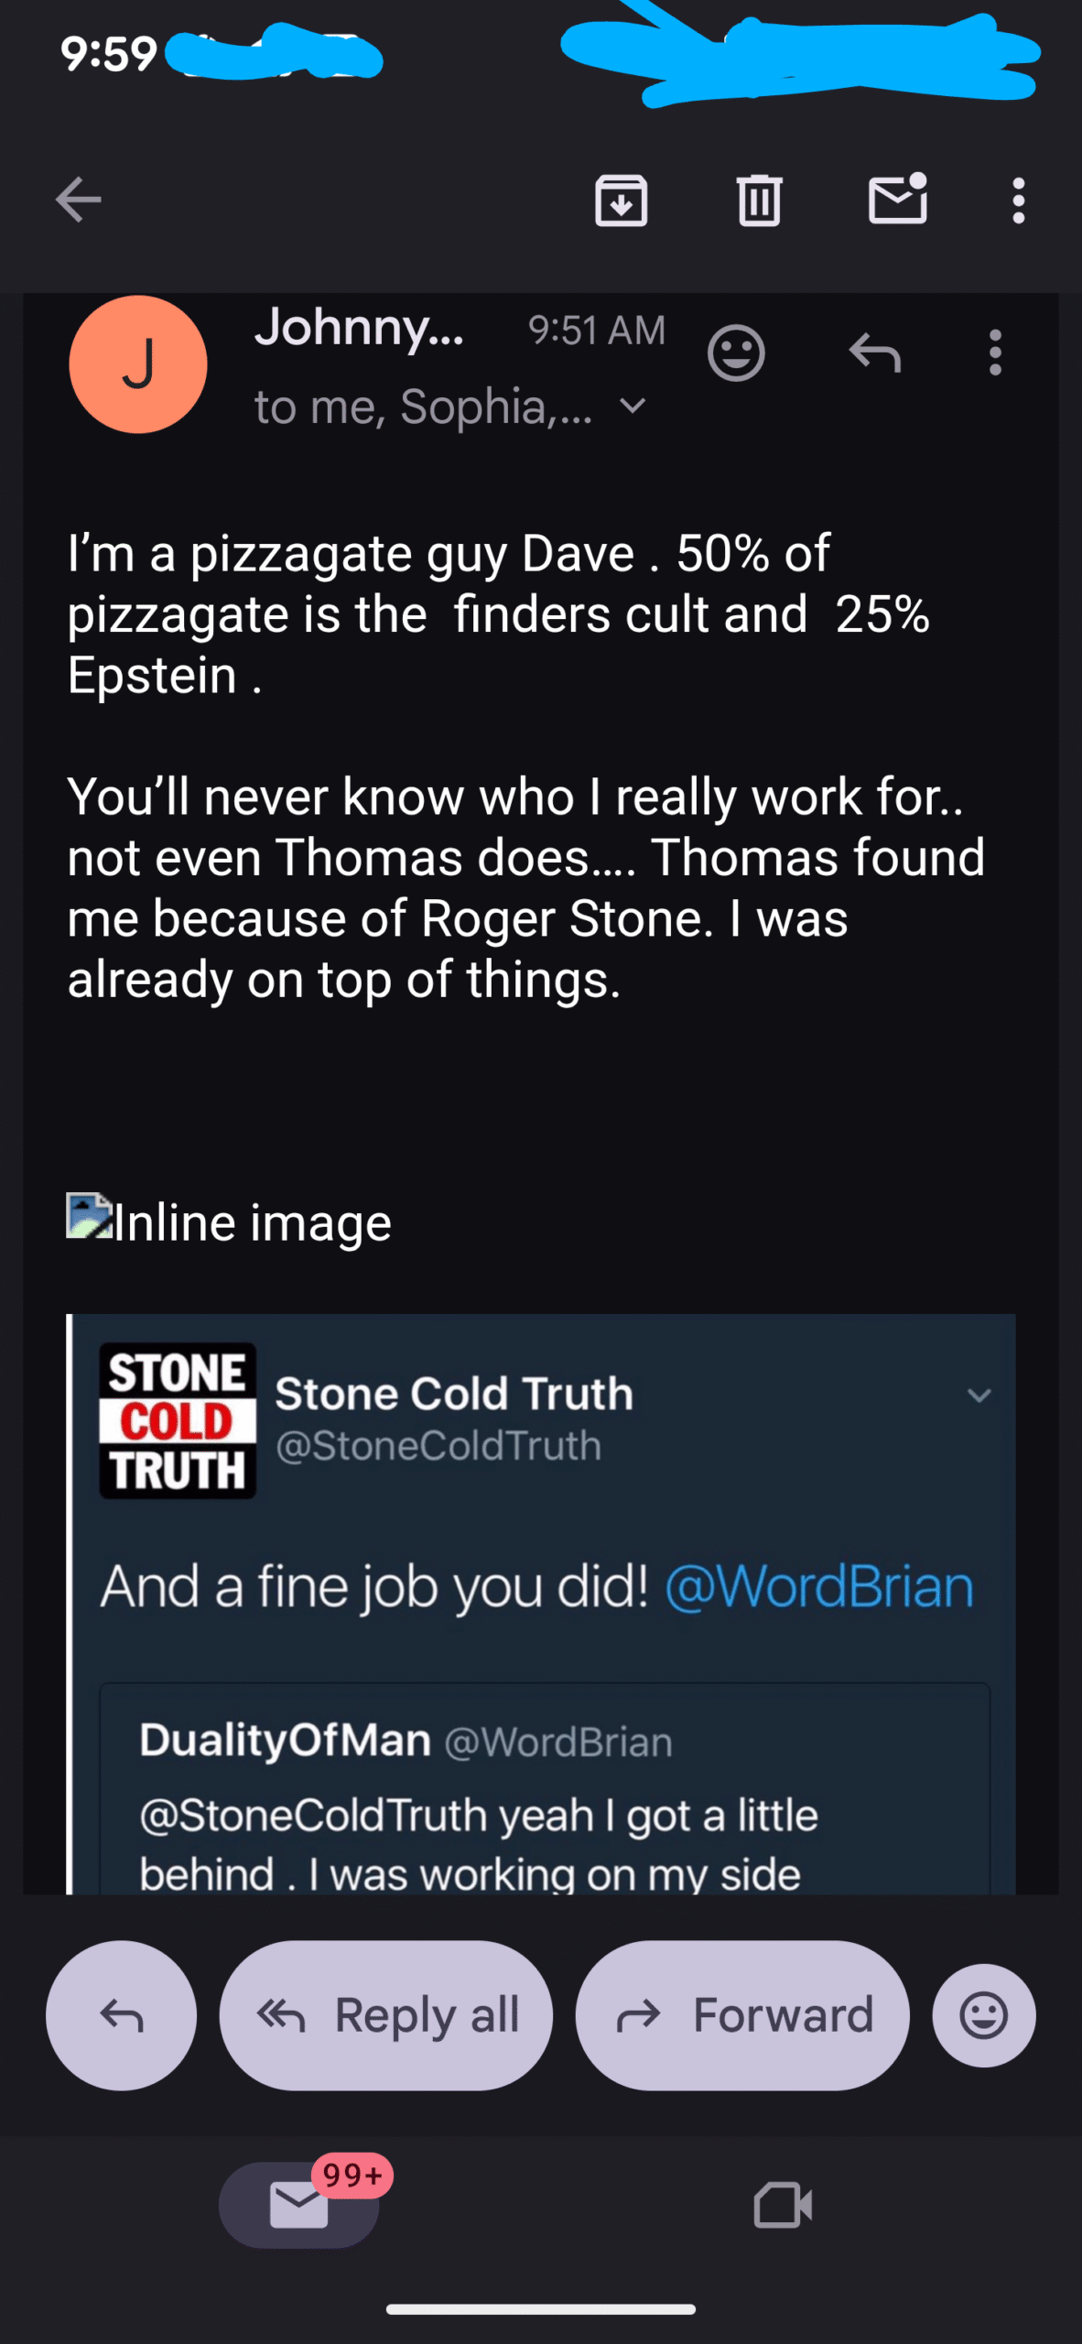The width and height of the screenshot is (1082, 2344).
Task: Add emoji reaction beside the timestamp
Action: tap(736, 353)
